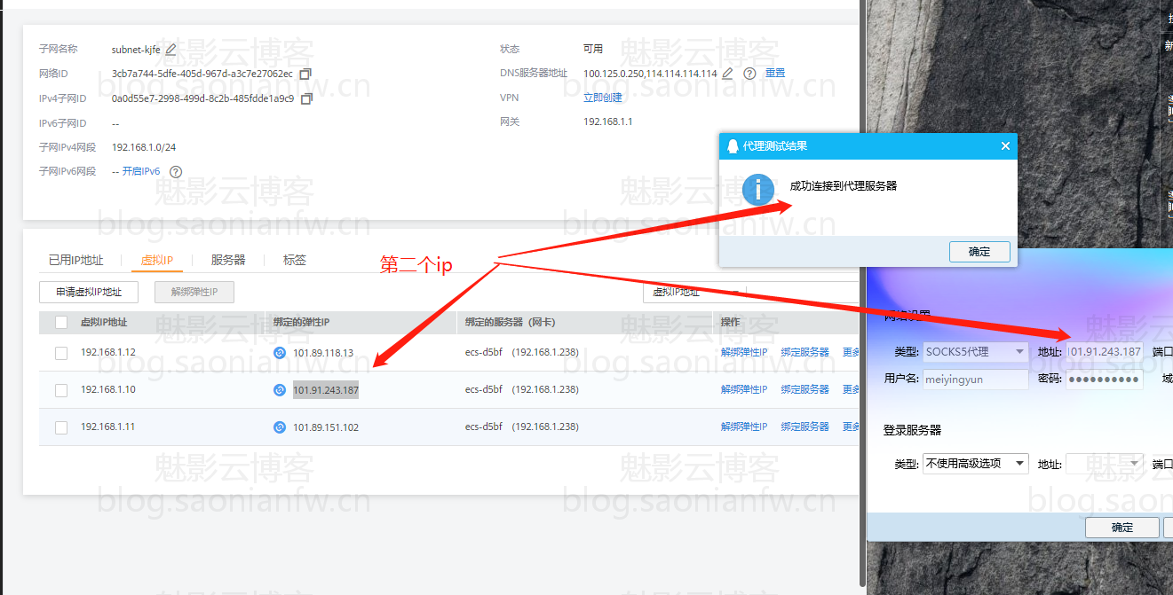The width and height of the screenshot is (1173, 595).
Task: Open the login server address dropdown
Action: coord(1105,464)
